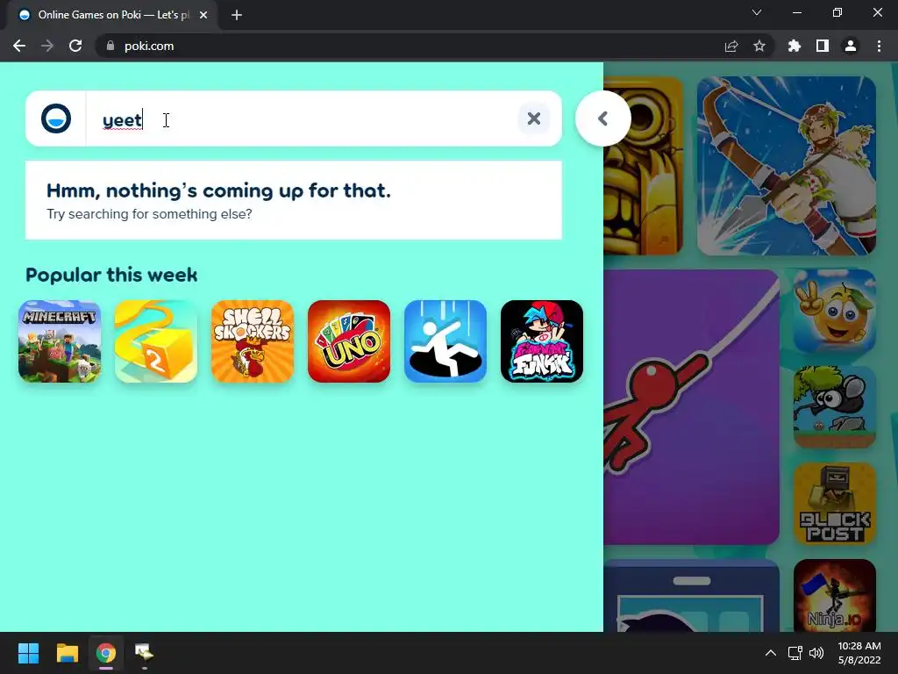
Task: Open the fourth taskbar app after Chrome
Action: (144, 653)
